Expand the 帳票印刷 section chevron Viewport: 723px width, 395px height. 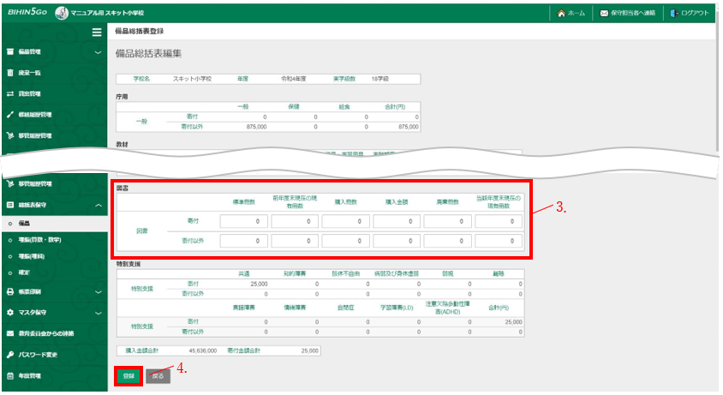(98, 291)
